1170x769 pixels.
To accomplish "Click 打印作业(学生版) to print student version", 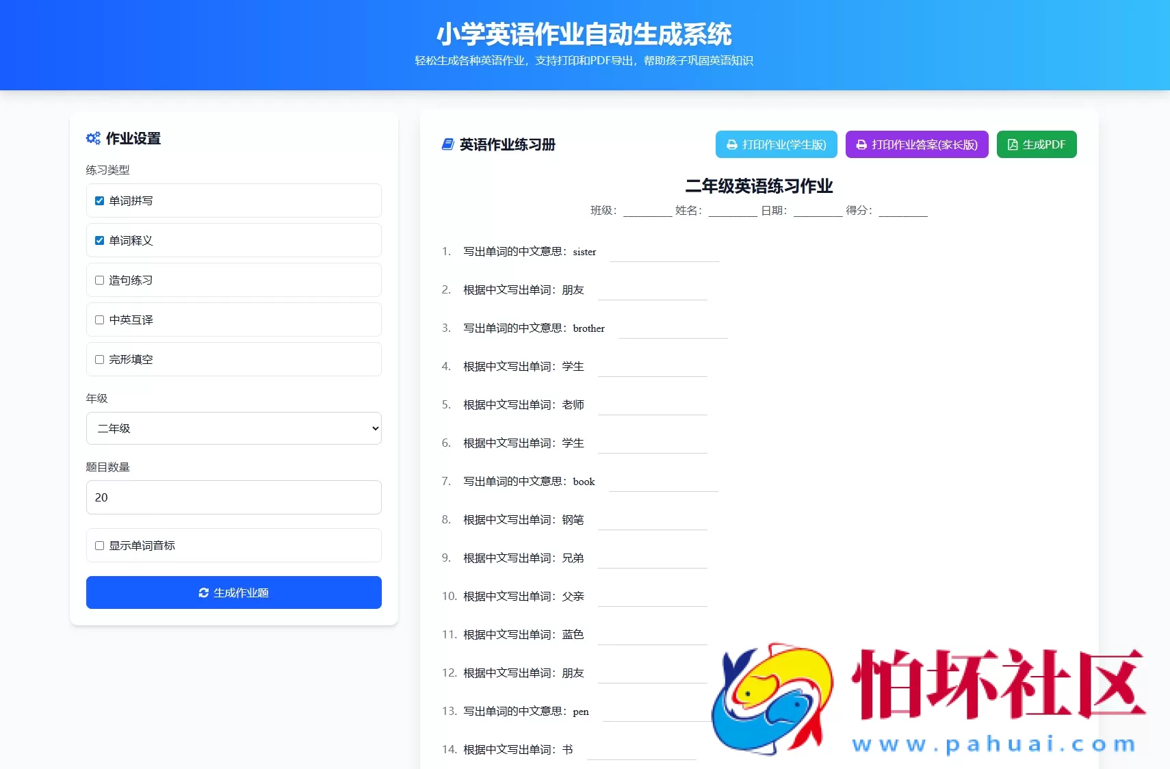I will pos(777,144).
